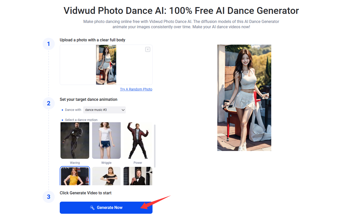Click the Waving label under the thumbnail
Image resolution: width=363 pixels, height=217 pixels.
coord(75,163)
